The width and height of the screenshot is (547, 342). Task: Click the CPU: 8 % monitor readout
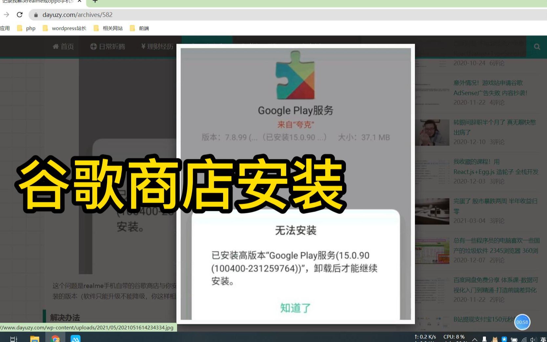click(454, 337)
